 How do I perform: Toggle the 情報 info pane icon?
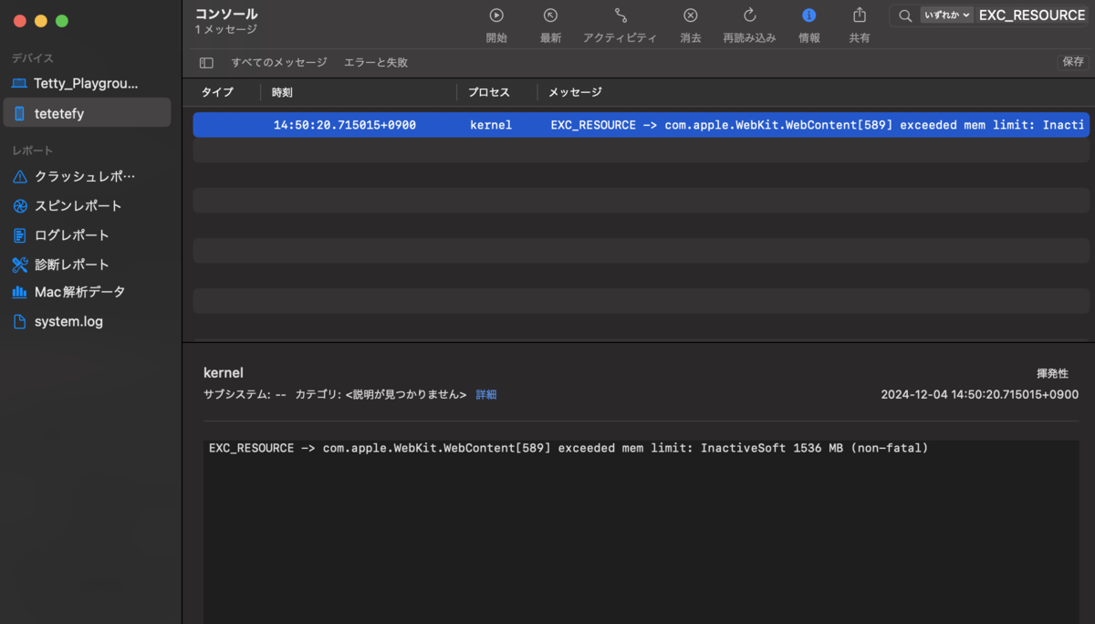pos(808,16)
